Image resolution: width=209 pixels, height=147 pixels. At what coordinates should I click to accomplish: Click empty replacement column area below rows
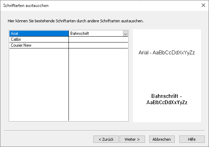click(98, 84)
